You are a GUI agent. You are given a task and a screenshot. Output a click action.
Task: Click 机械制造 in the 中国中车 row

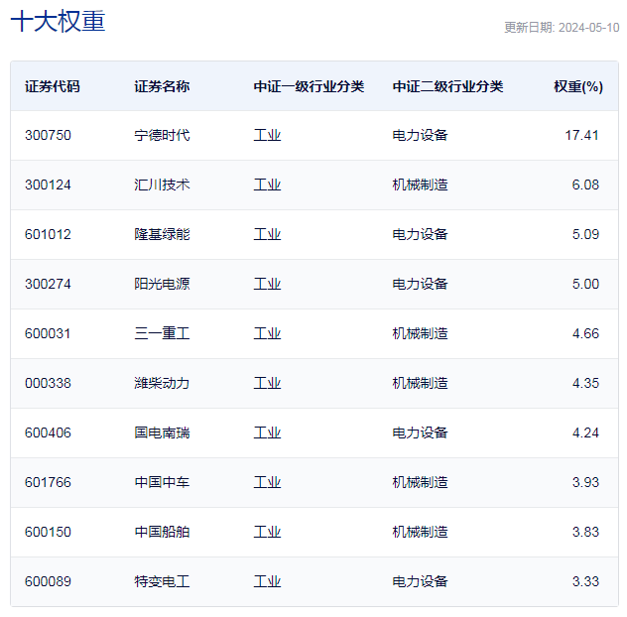click(x=420, y=482)
